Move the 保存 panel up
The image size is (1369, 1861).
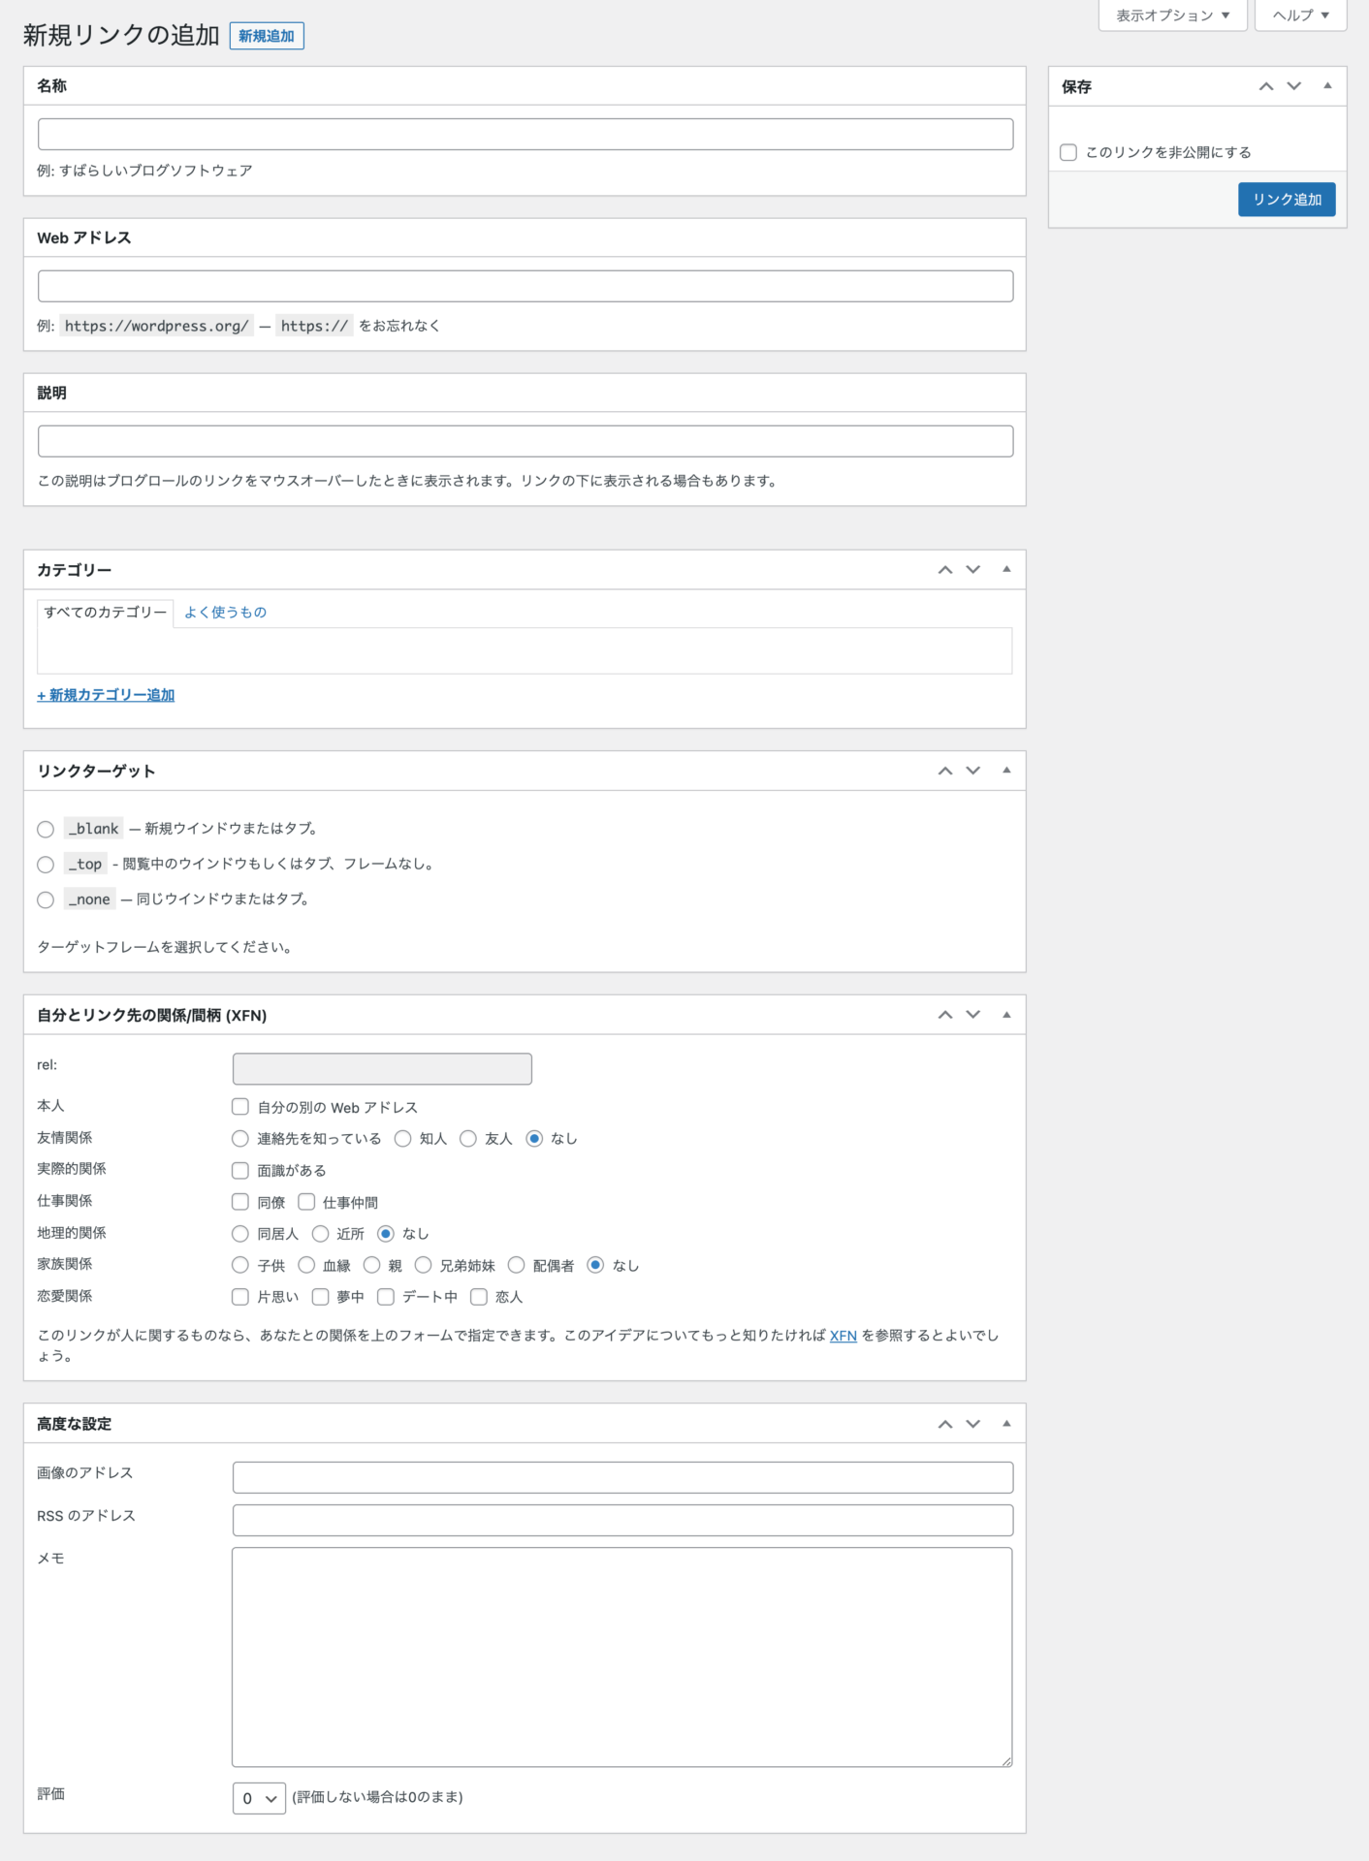(1265, 86)
